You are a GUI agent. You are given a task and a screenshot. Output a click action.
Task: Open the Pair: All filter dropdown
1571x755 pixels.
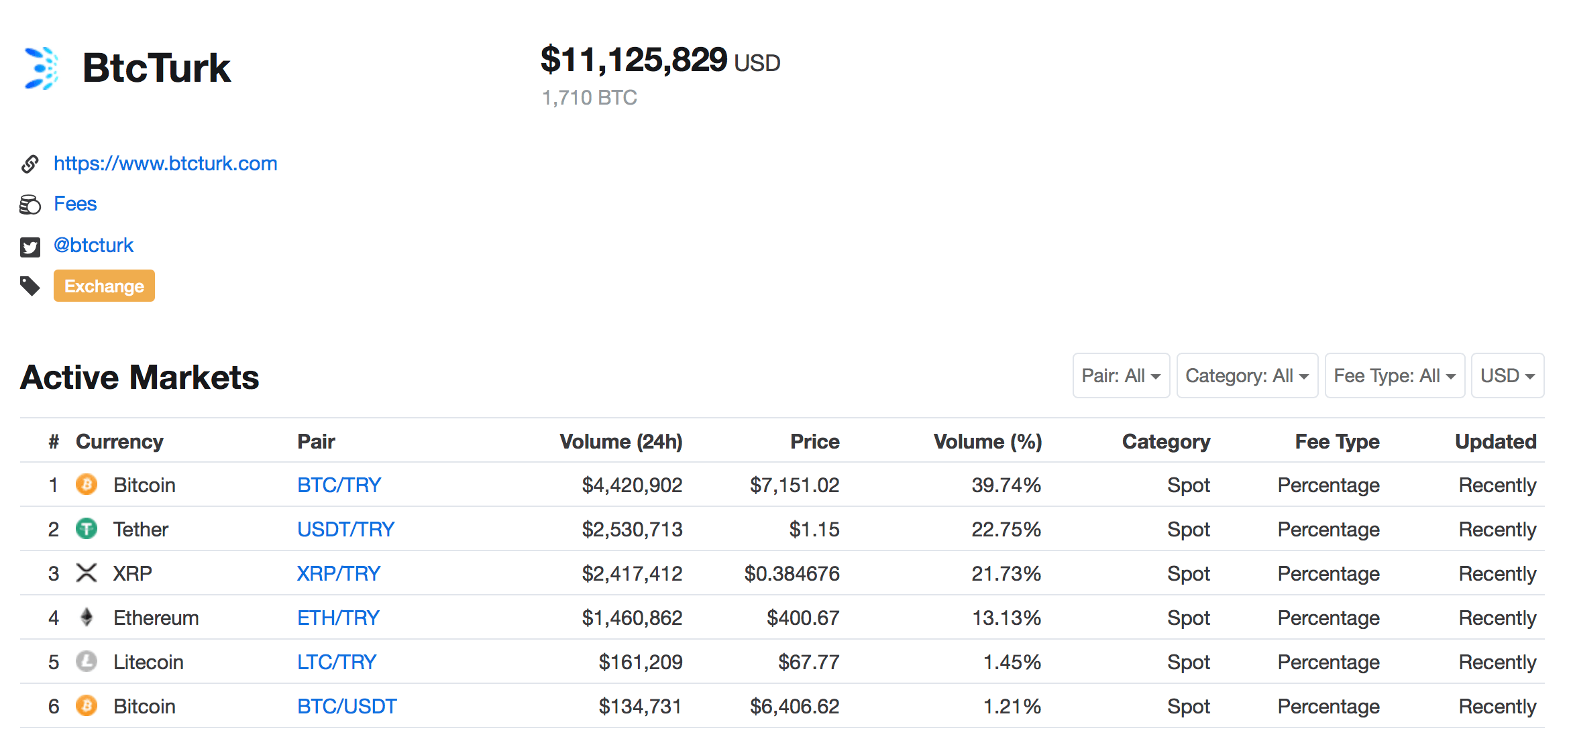1120,375
